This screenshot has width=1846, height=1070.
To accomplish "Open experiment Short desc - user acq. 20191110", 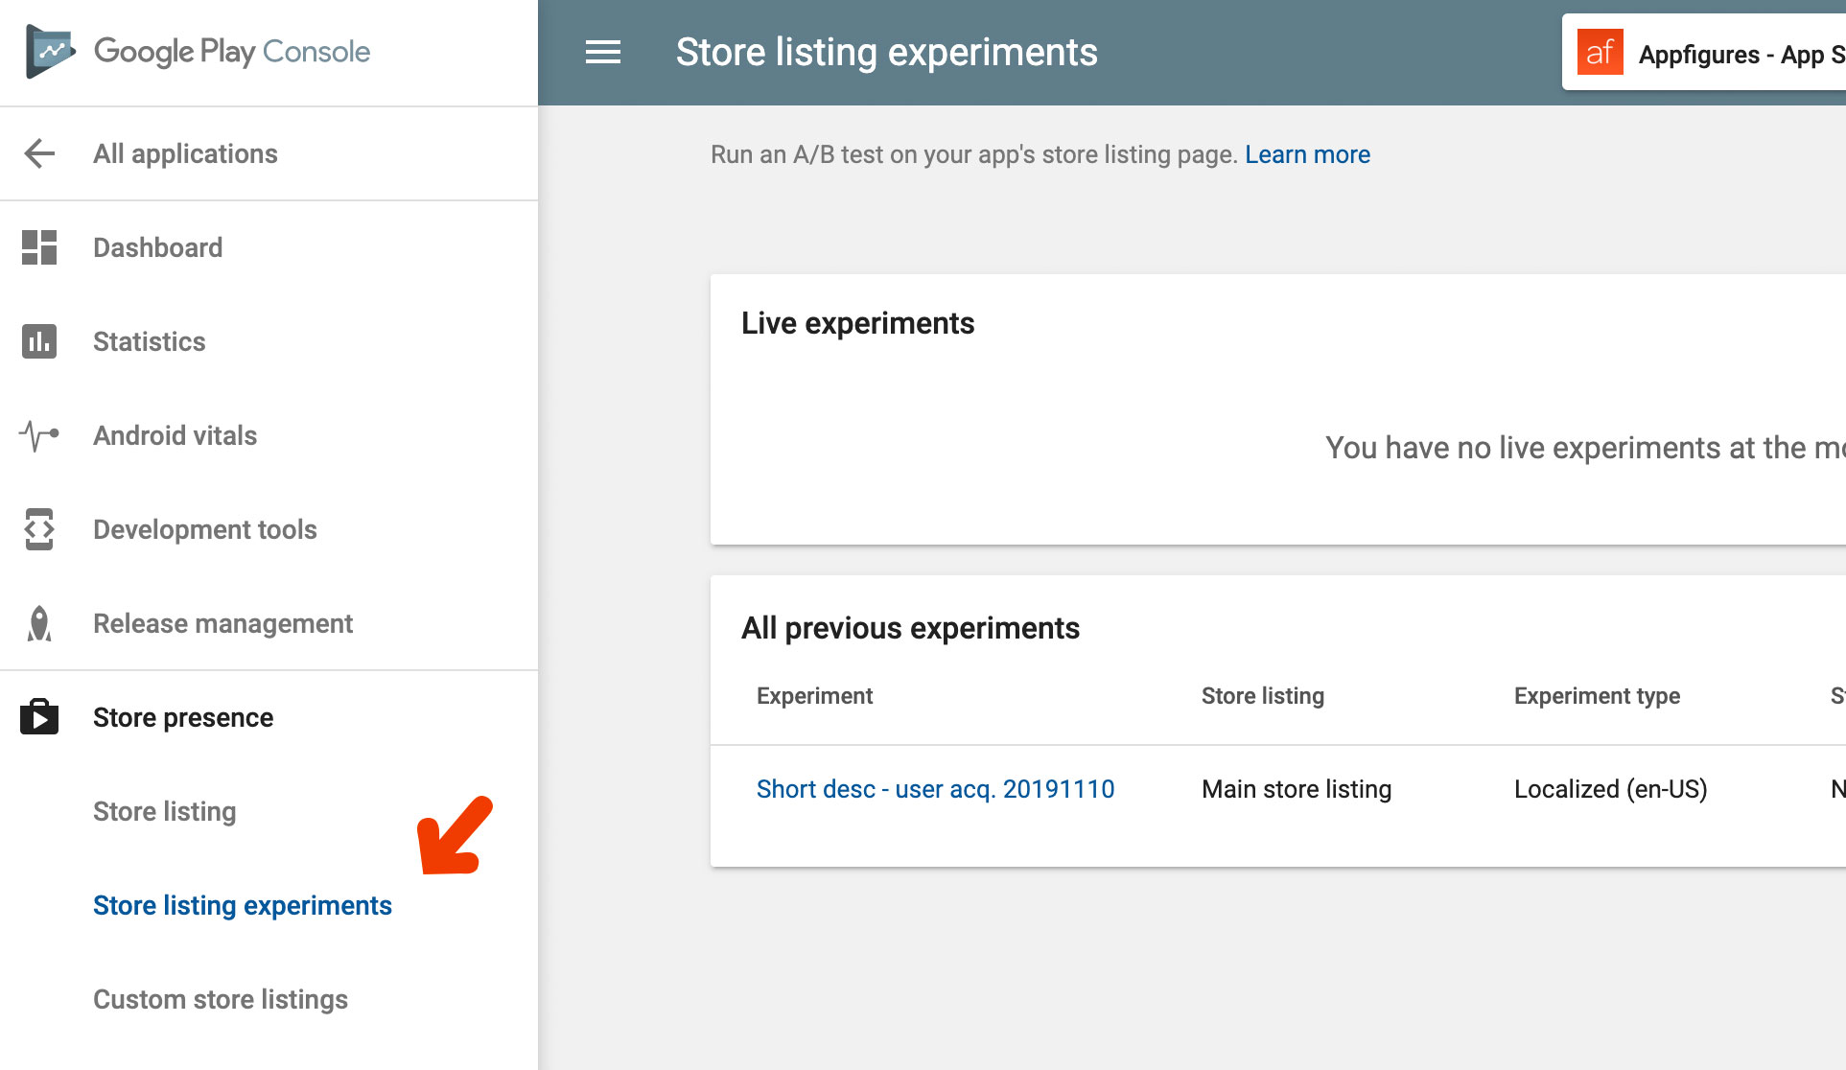I will 935,789.
